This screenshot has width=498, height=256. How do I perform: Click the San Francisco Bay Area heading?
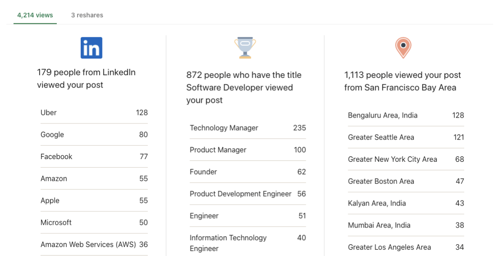tap(402, 81)
